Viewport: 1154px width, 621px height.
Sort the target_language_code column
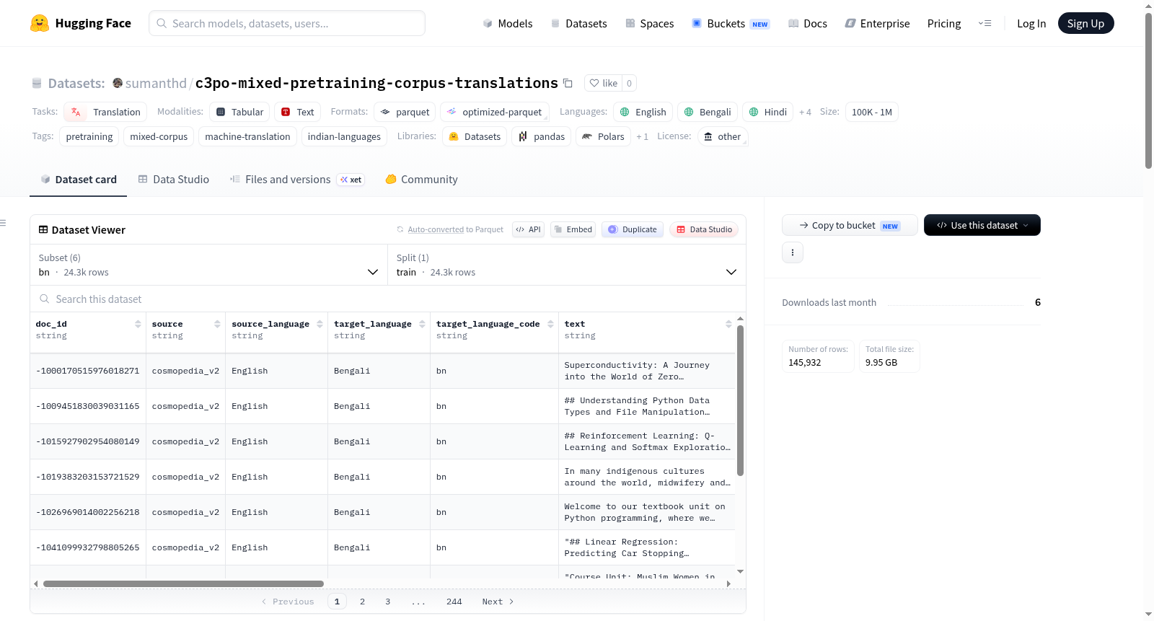[550, 325]
